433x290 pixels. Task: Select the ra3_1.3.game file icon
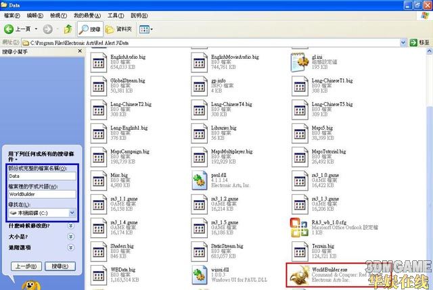tap(300, 204)
